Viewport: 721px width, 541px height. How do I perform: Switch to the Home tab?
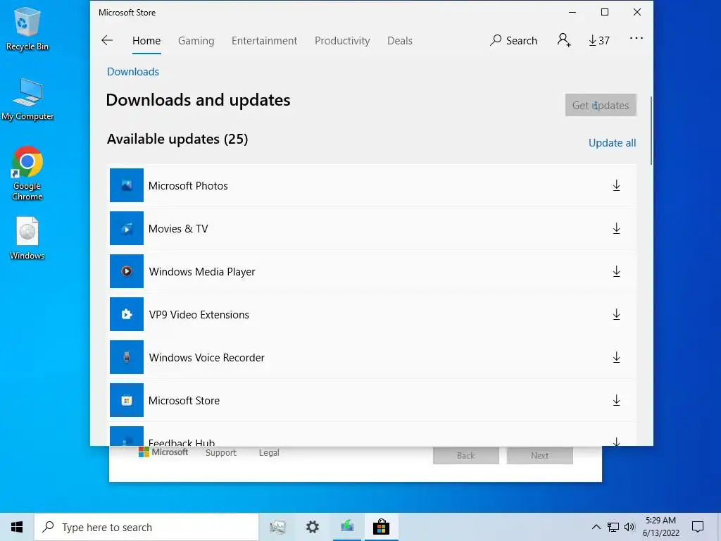pyautogui.click(x=146, y=40)
